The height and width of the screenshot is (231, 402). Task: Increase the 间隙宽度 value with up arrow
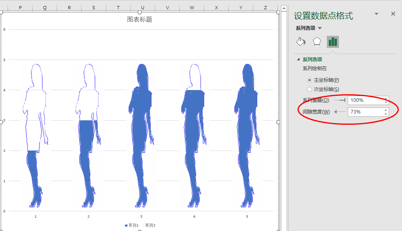[386, 109]
